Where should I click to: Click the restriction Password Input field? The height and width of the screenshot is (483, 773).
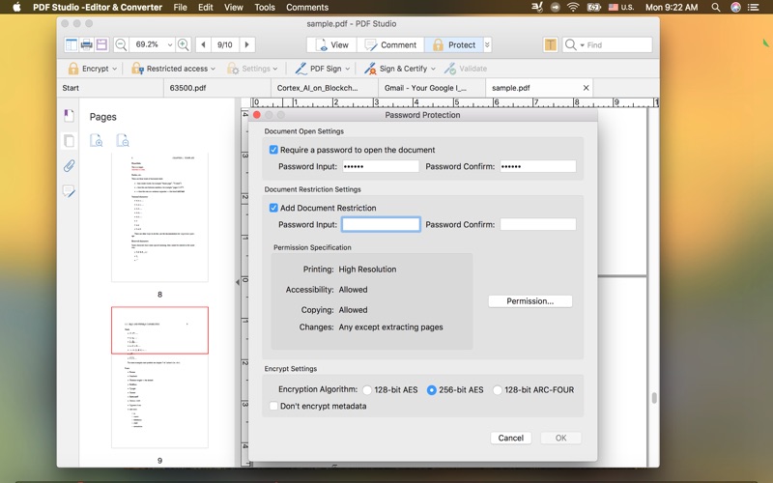coord(381,224)
